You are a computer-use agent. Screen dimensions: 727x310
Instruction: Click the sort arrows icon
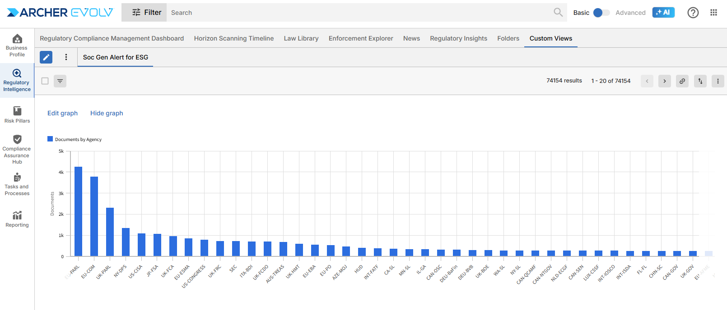700,81
